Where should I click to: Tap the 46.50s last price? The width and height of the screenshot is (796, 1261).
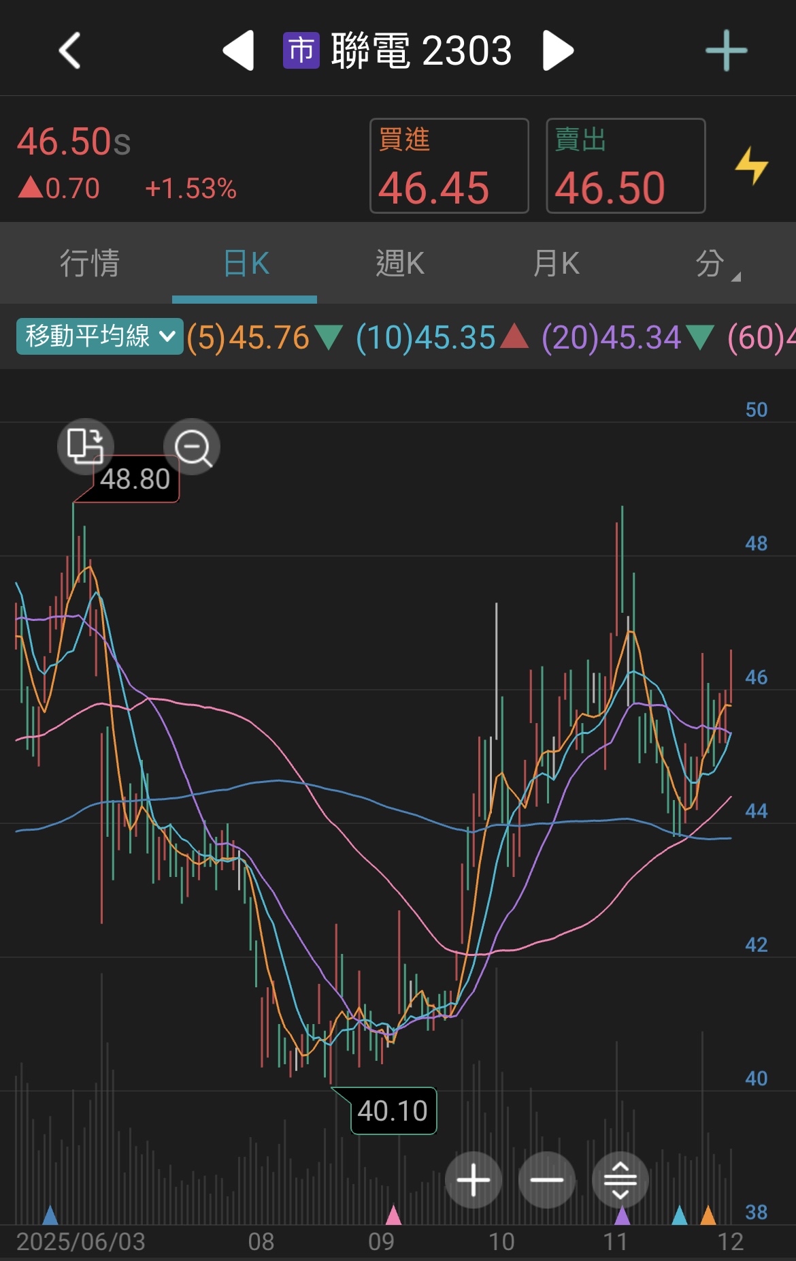click(73, 142)
